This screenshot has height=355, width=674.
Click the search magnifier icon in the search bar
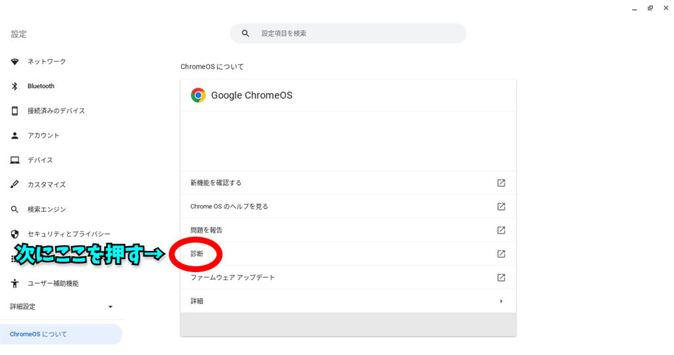pyautogui.click(x=246, y=34)
